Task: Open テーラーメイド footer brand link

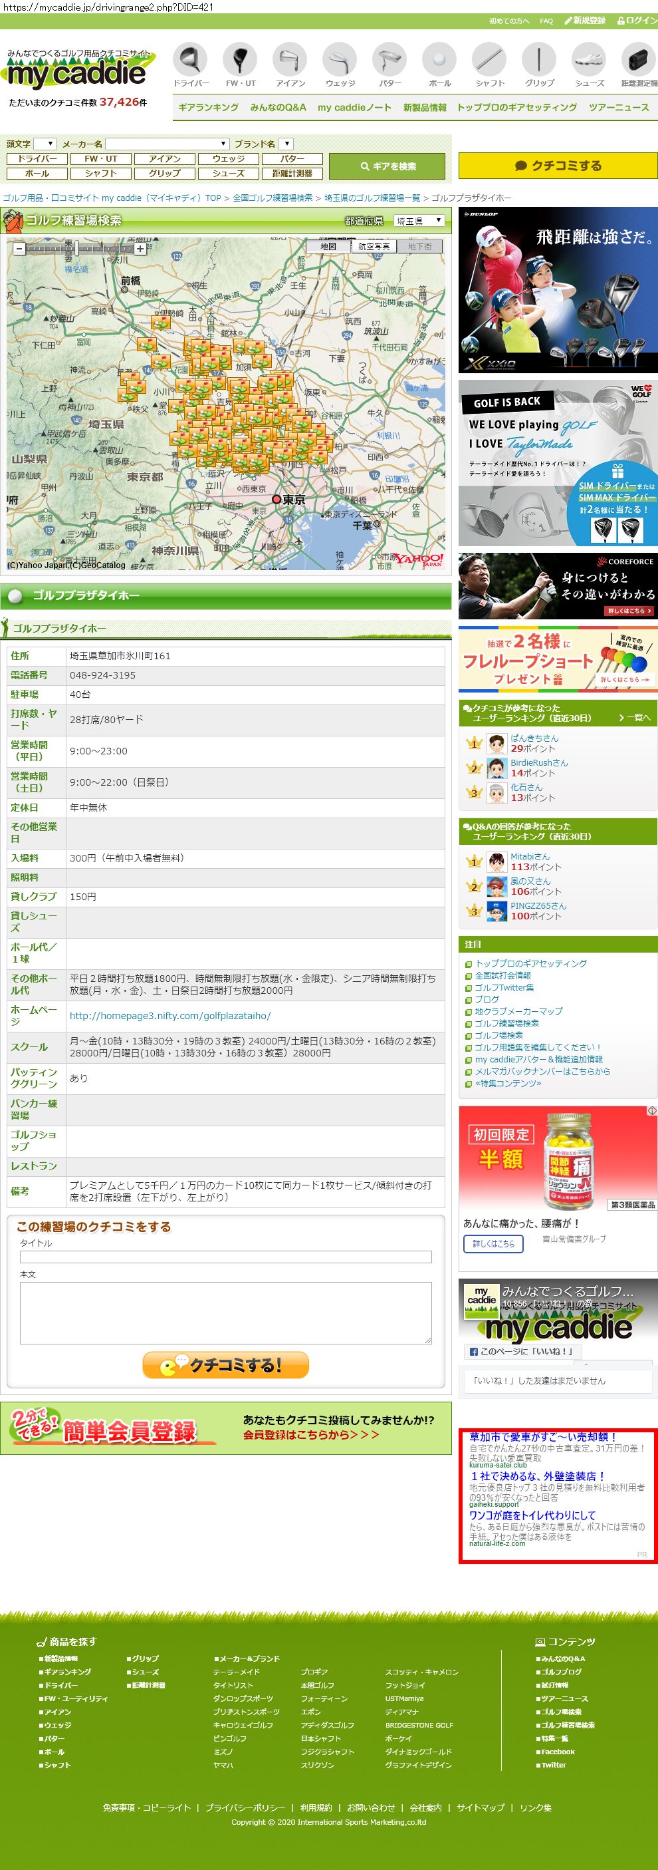Action: click(236, 1672)
